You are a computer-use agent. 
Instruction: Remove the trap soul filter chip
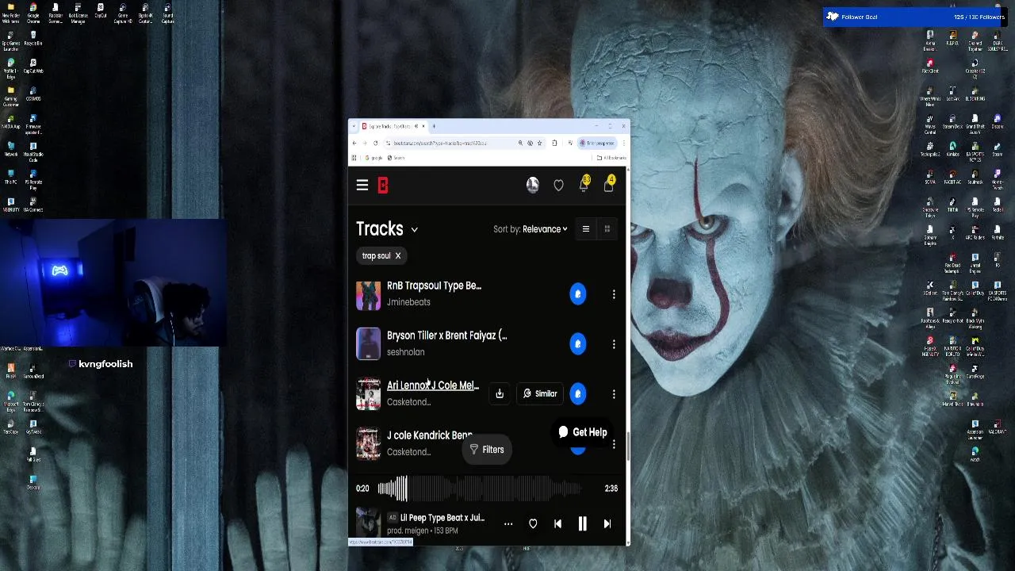(398, 255)
